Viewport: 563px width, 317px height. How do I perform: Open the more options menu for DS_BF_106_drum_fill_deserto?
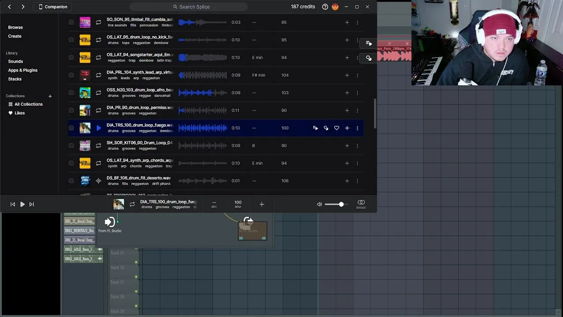tap(357, 181)
